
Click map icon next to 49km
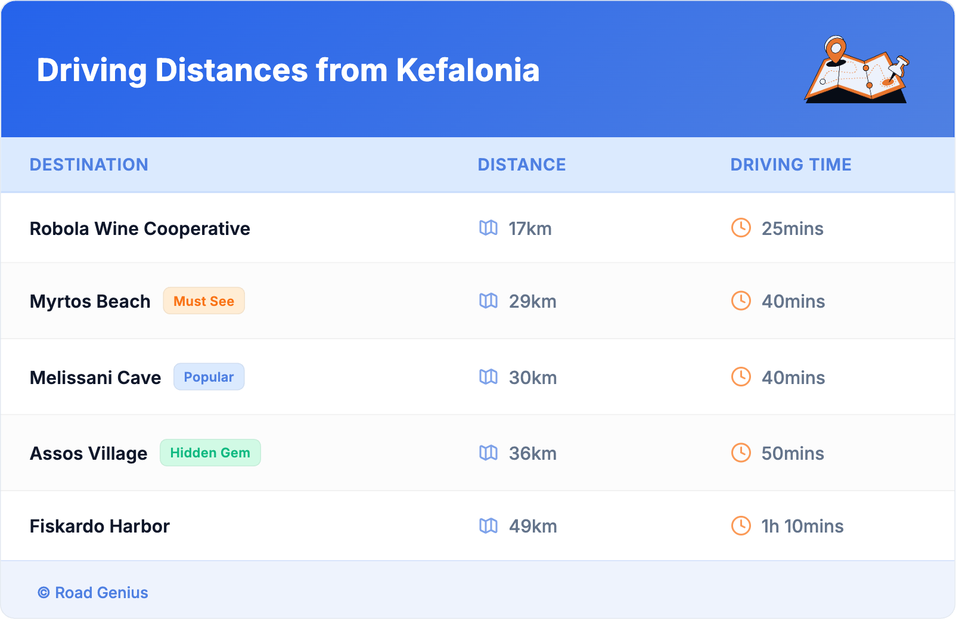488,525
